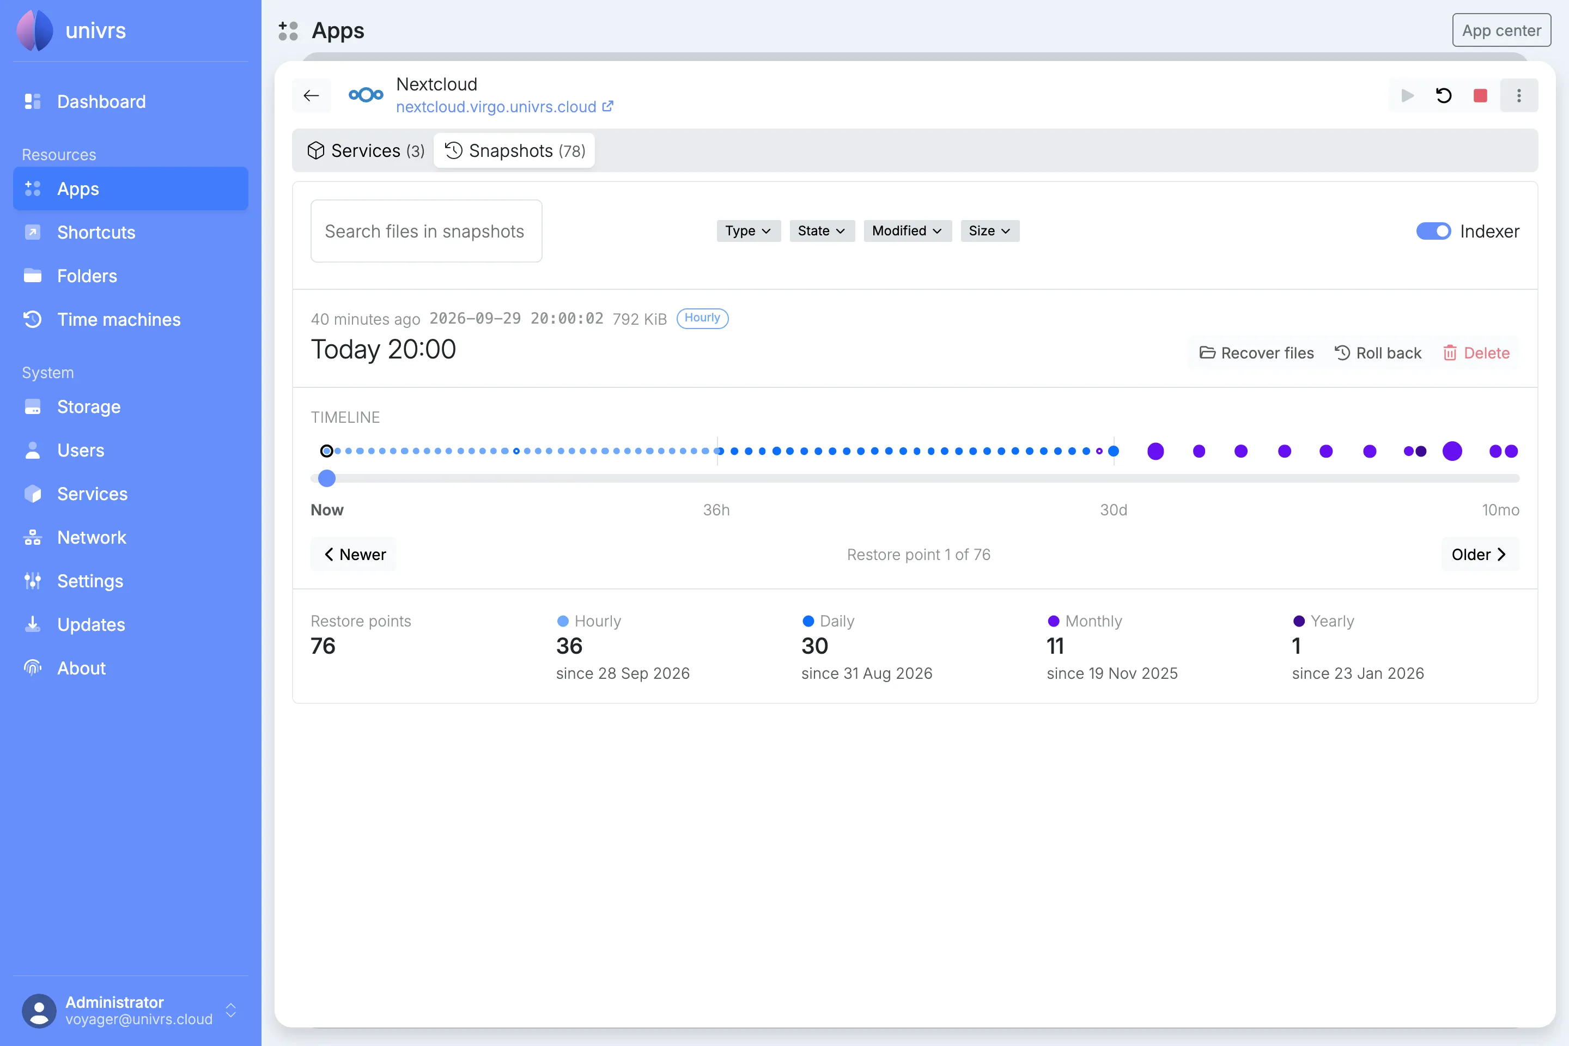
Task: Open Users page
Action: (131, 451)
